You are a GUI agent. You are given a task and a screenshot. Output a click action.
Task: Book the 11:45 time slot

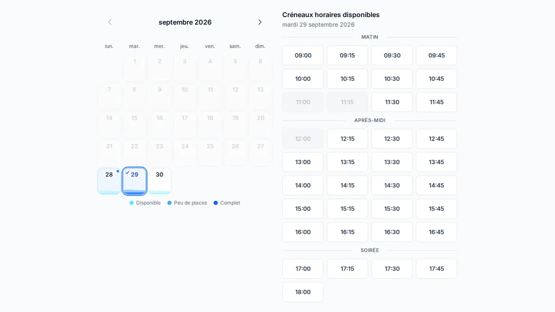437,102
